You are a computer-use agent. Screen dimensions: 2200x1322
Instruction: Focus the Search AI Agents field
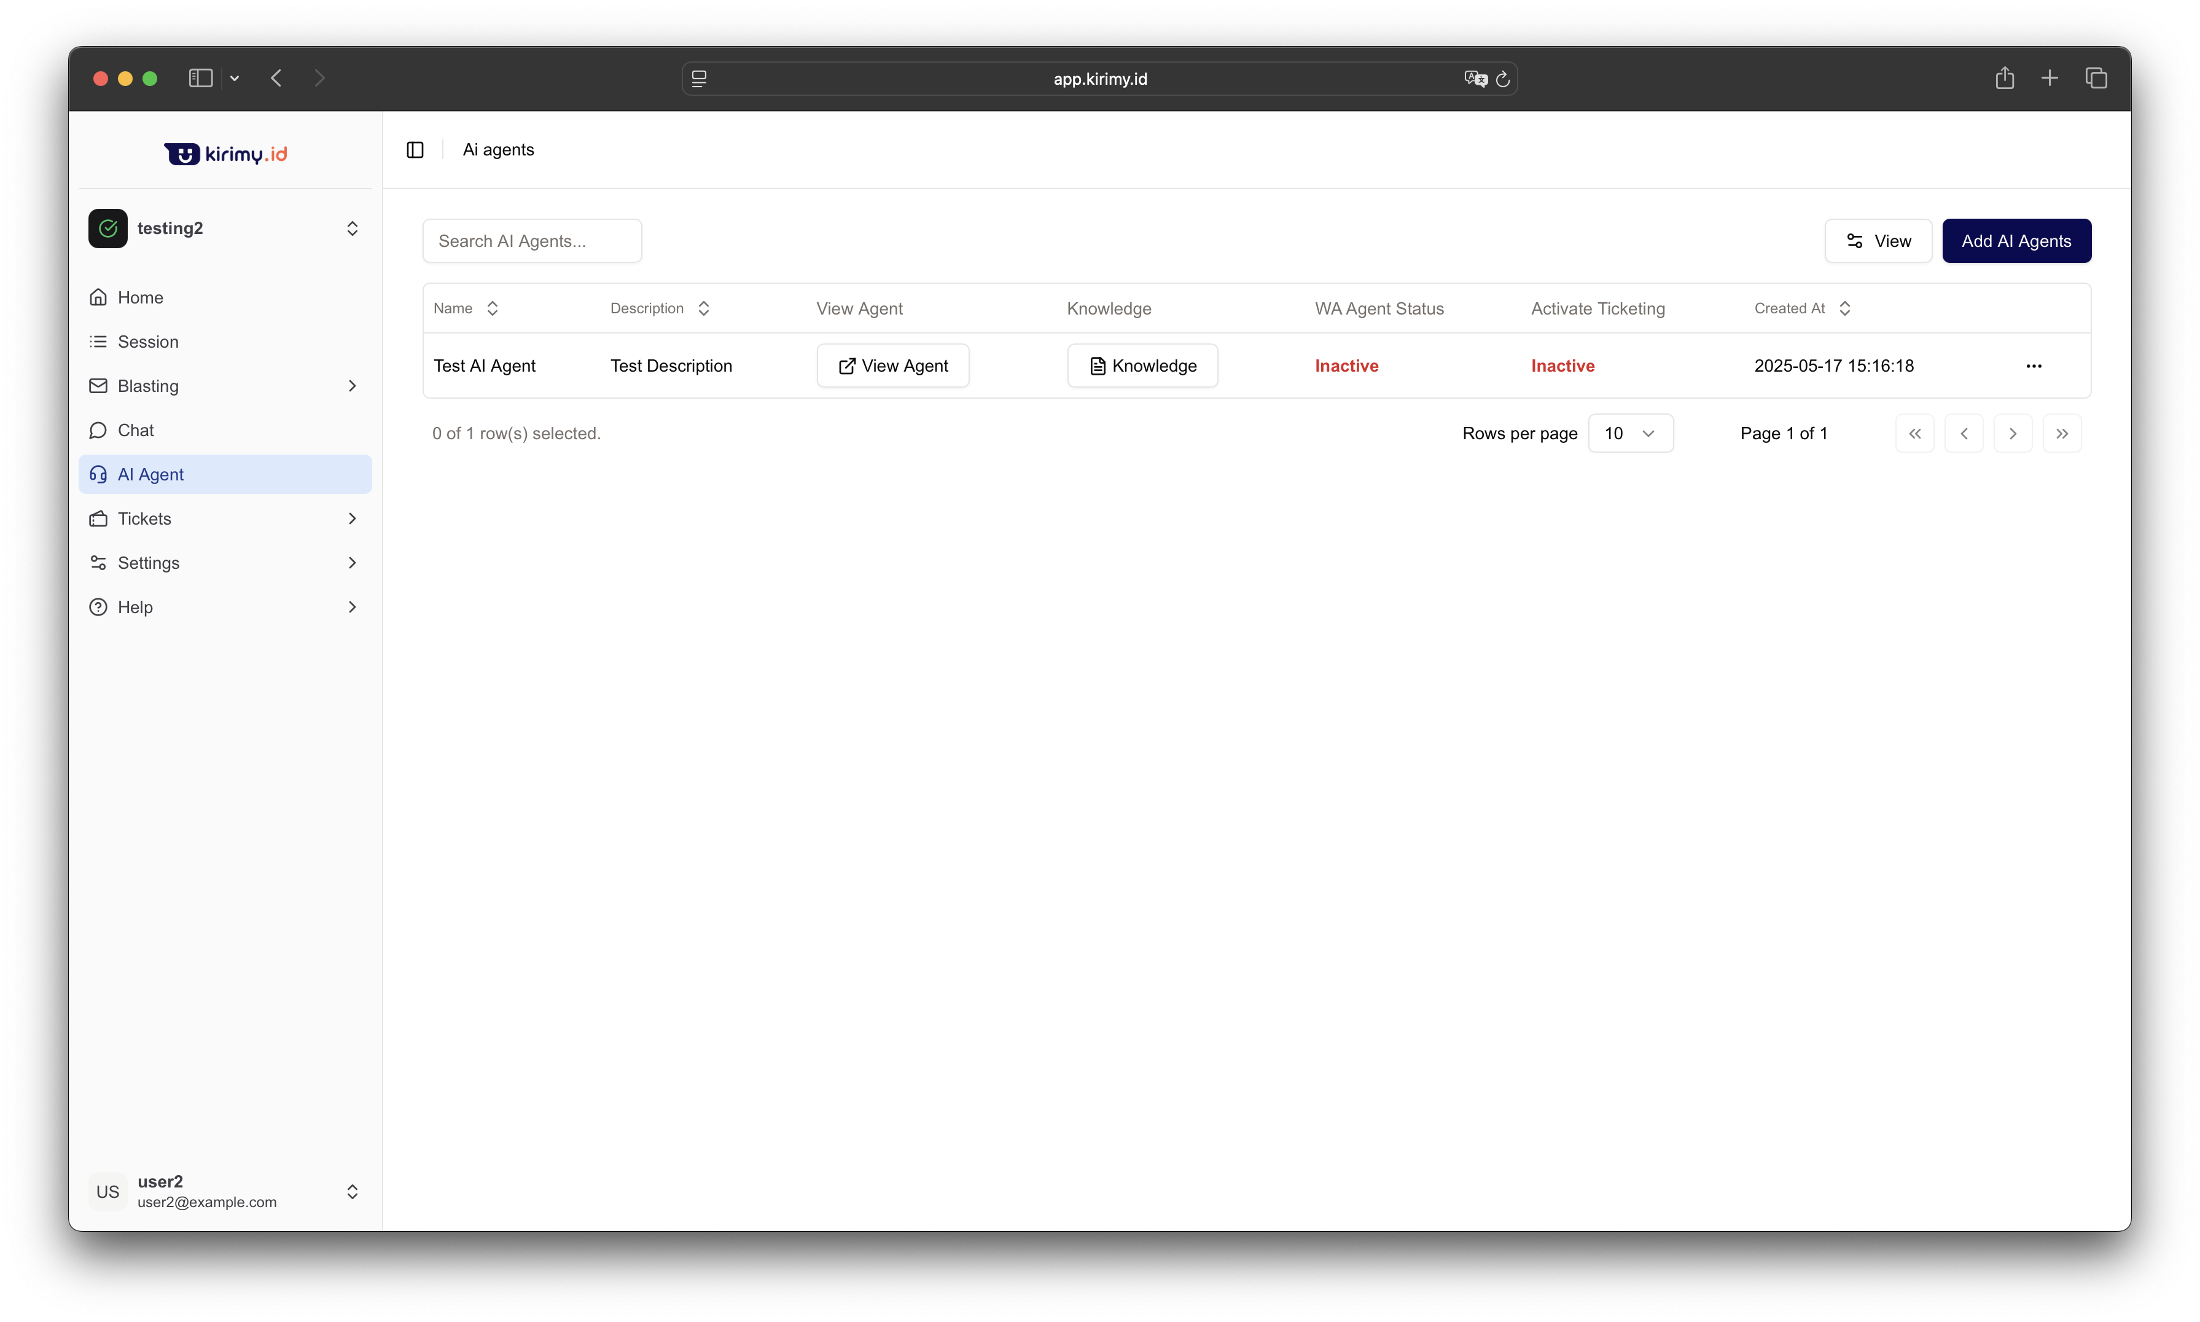pyautogui.click(x=532, y=241)
